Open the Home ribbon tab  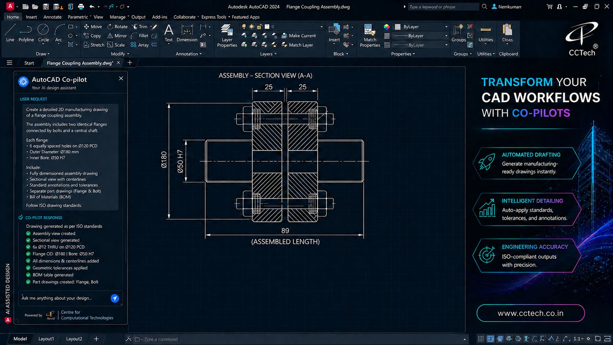coord(13,17)
